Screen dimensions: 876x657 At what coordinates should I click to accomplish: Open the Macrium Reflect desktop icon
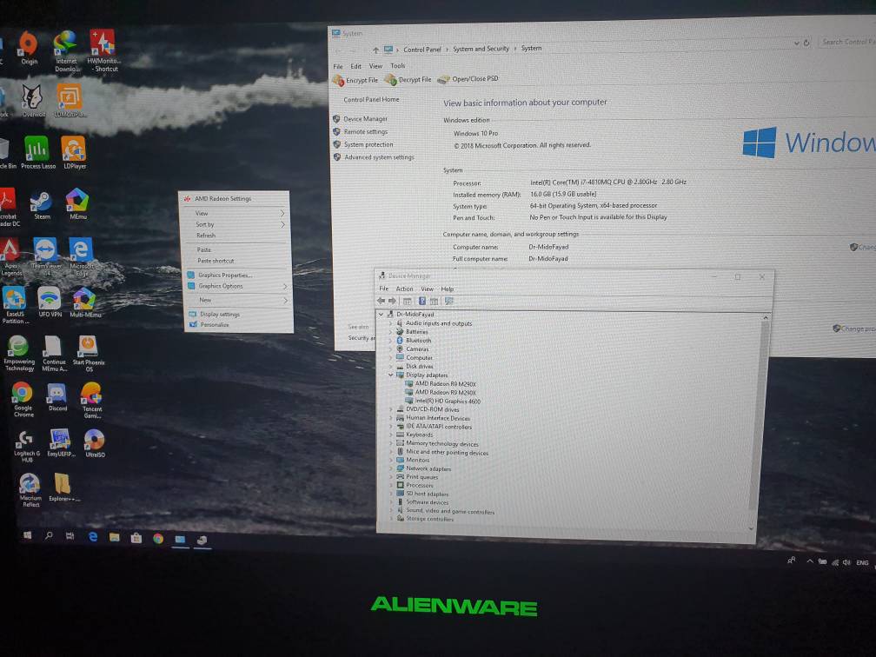pos(30,490)
